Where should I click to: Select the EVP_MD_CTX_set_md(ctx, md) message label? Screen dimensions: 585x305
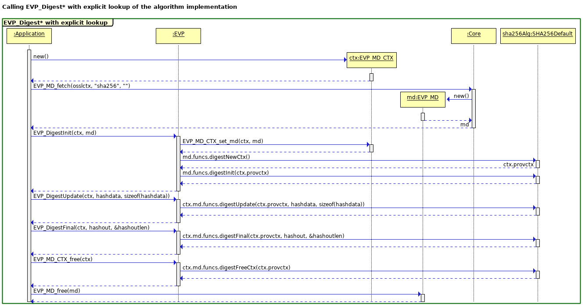223,141
